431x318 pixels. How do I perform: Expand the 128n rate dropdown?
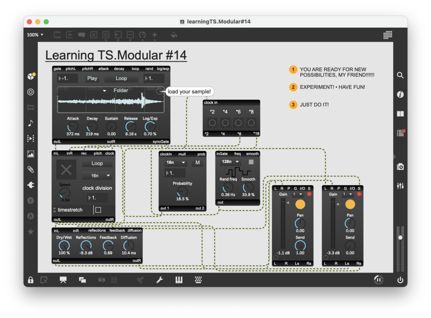(230, 162)
